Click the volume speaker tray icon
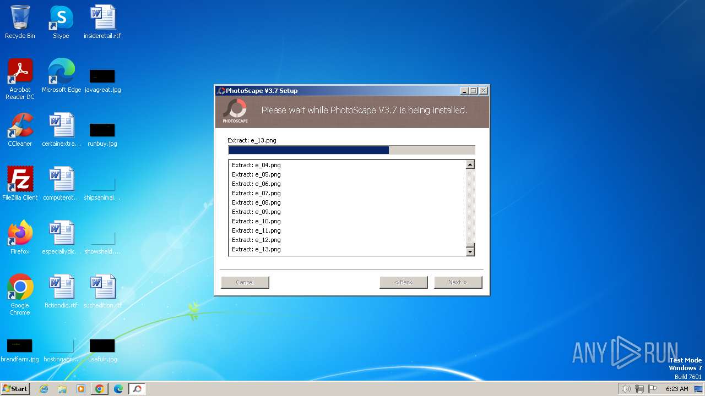The height and width of the screenshot is (396, 705). [x=626, y=389]
